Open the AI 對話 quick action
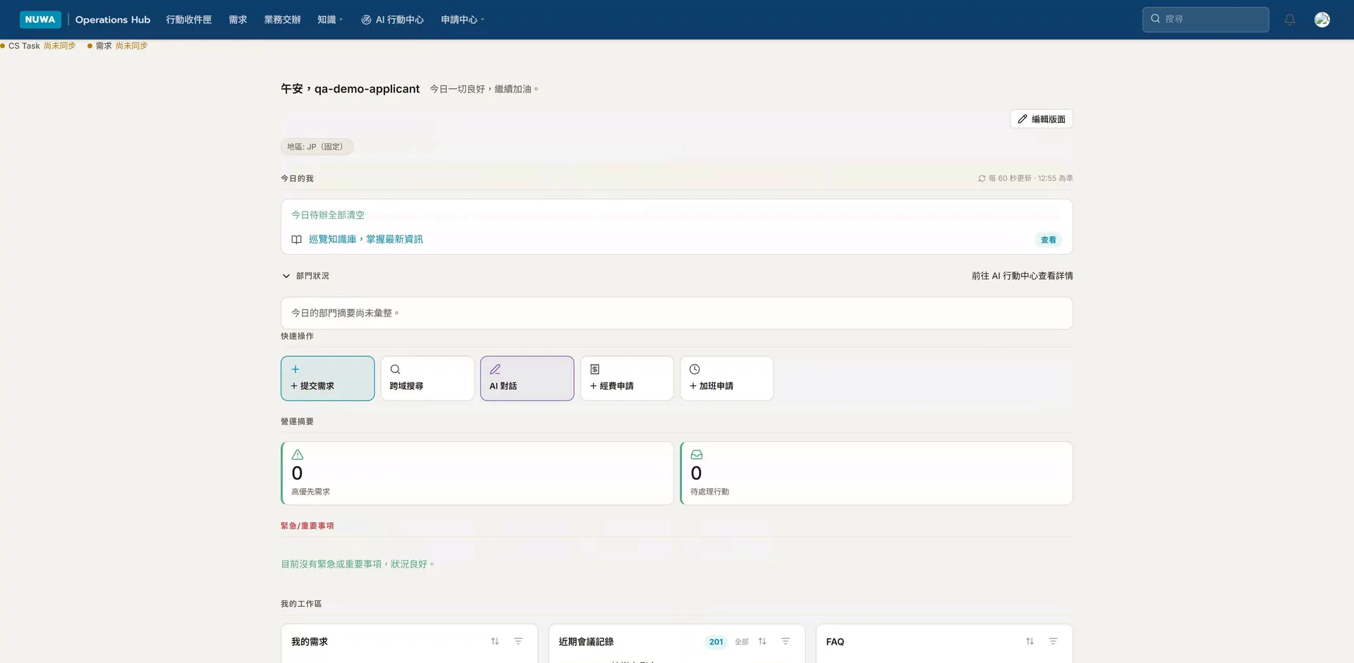The height and width of the screenshot is (663, 1354). point(527,378)
